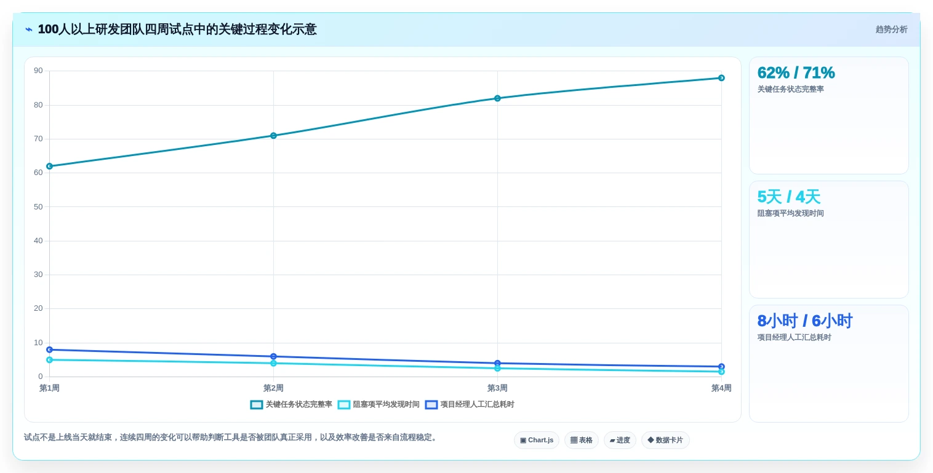933x473 pixels.
Task: Click the Chart.js tag chip
Action: [537, 440]
